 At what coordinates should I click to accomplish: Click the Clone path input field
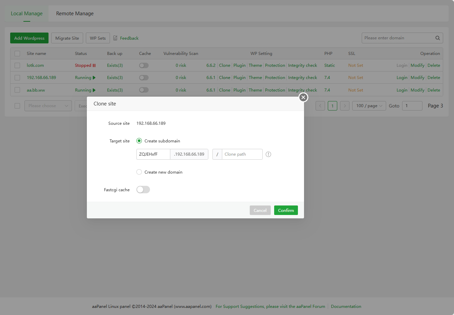[242, 154]
